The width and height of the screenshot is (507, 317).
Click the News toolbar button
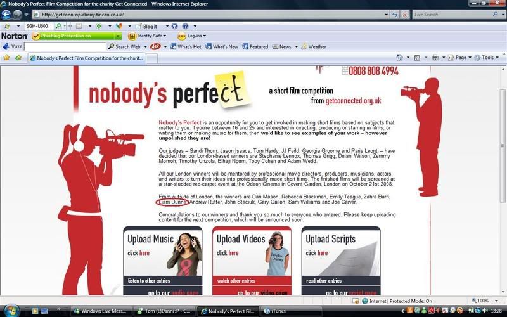click(x=281, y=46)
